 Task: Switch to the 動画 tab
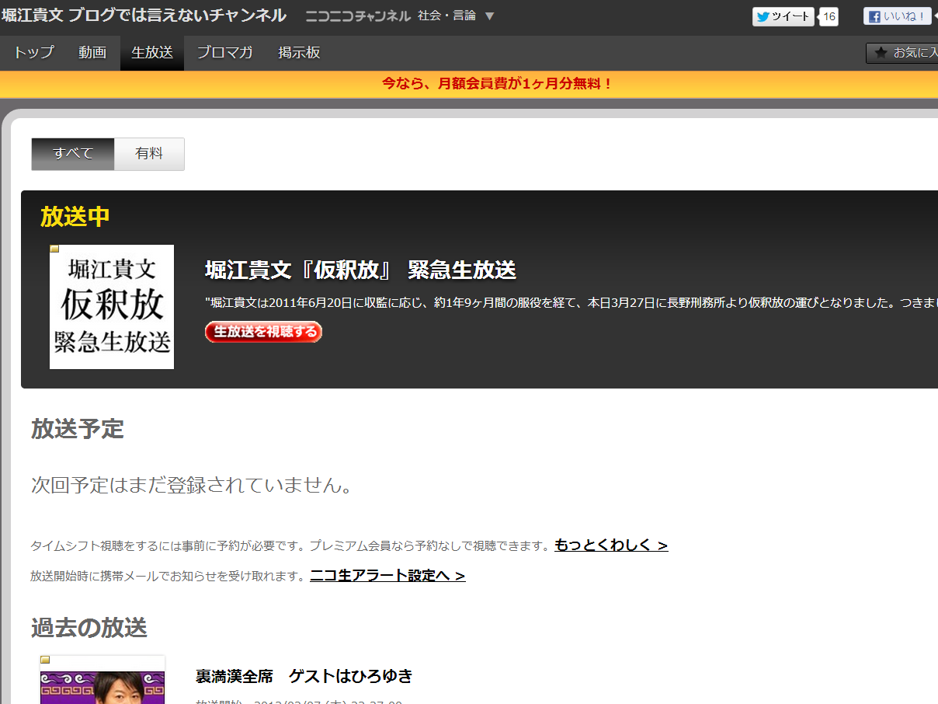click(x=92, y=53)
